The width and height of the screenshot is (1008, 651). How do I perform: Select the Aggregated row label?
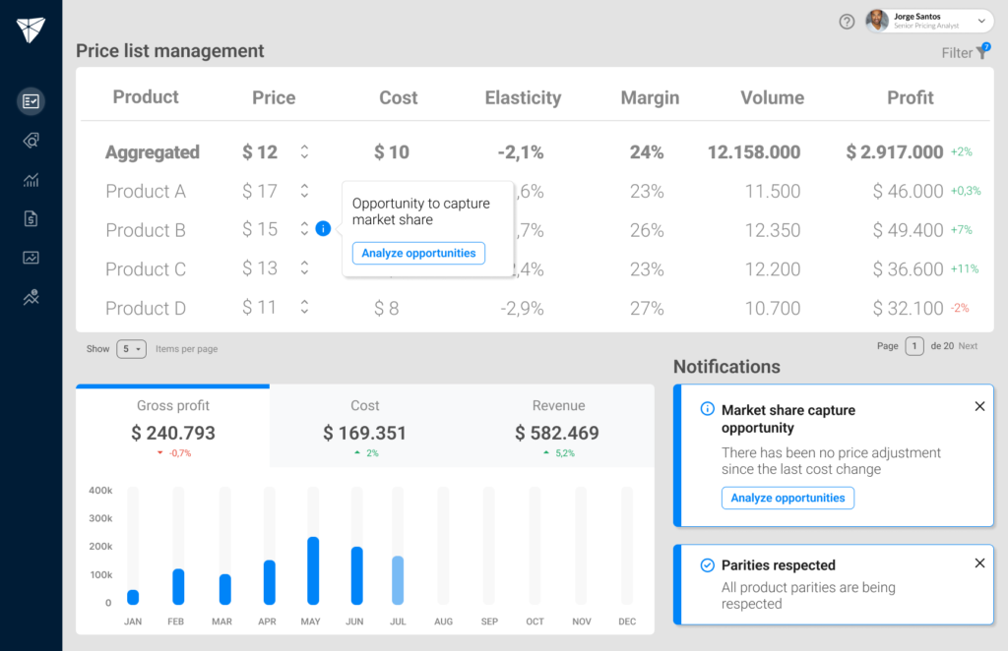click(153, 152)
